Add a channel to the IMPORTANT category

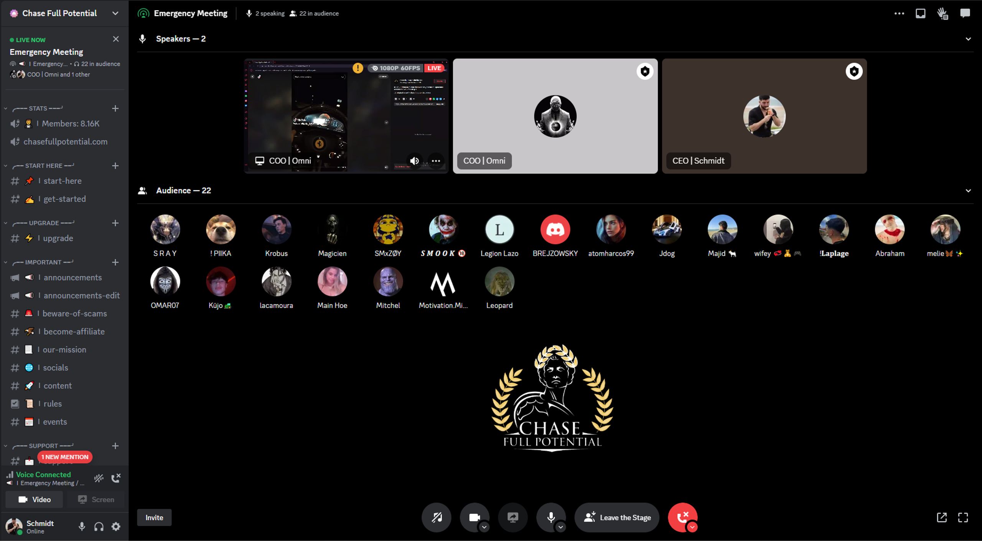115,262
